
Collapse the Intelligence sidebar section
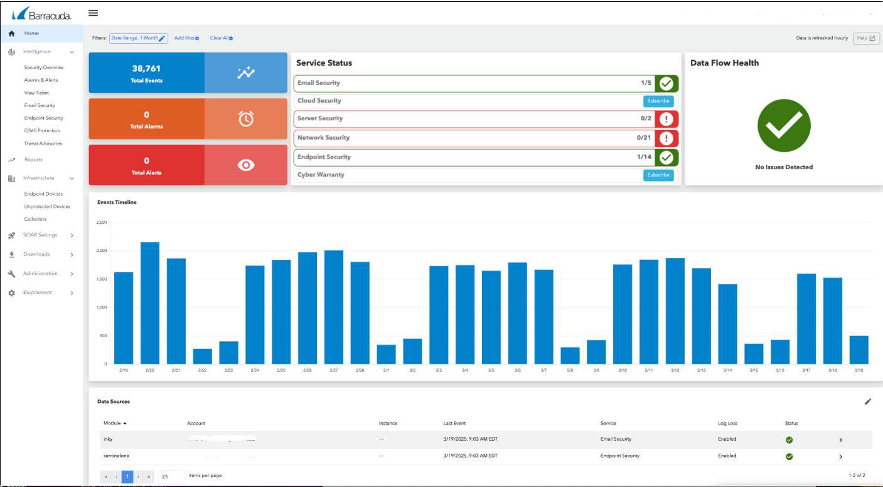(x=71, y=51)
